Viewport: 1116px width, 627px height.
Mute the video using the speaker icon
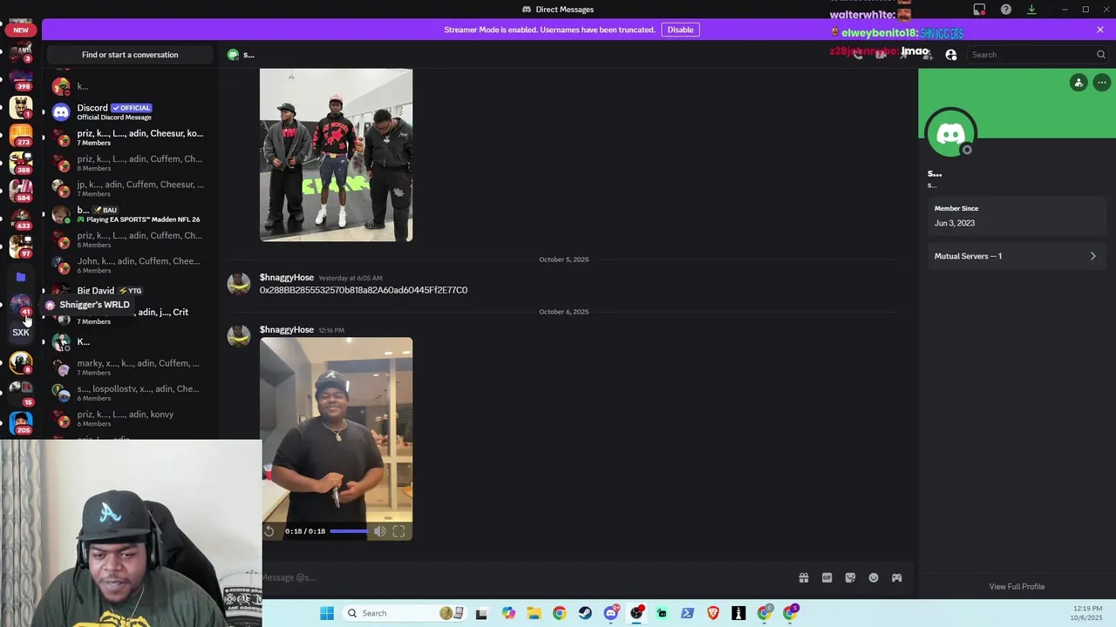(380, 531)
